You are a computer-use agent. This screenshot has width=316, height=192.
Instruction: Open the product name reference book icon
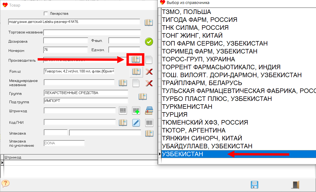click(149, 22)
